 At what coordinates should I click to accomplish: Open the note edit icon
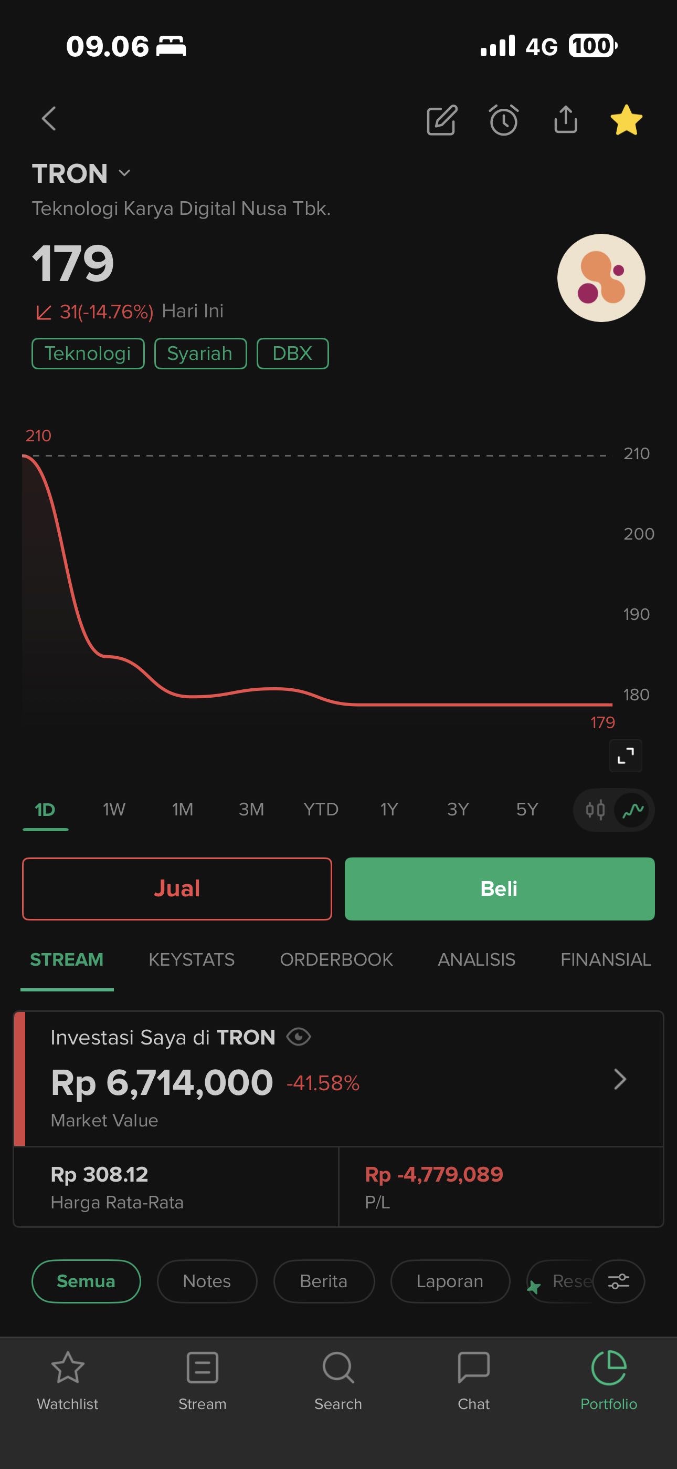(442, 120)
